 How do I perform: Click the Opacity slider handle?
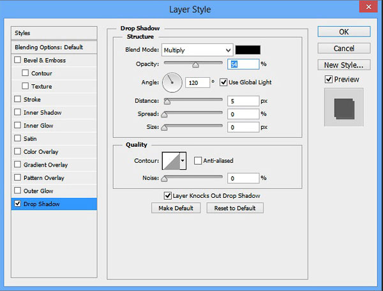click(195, 64)
